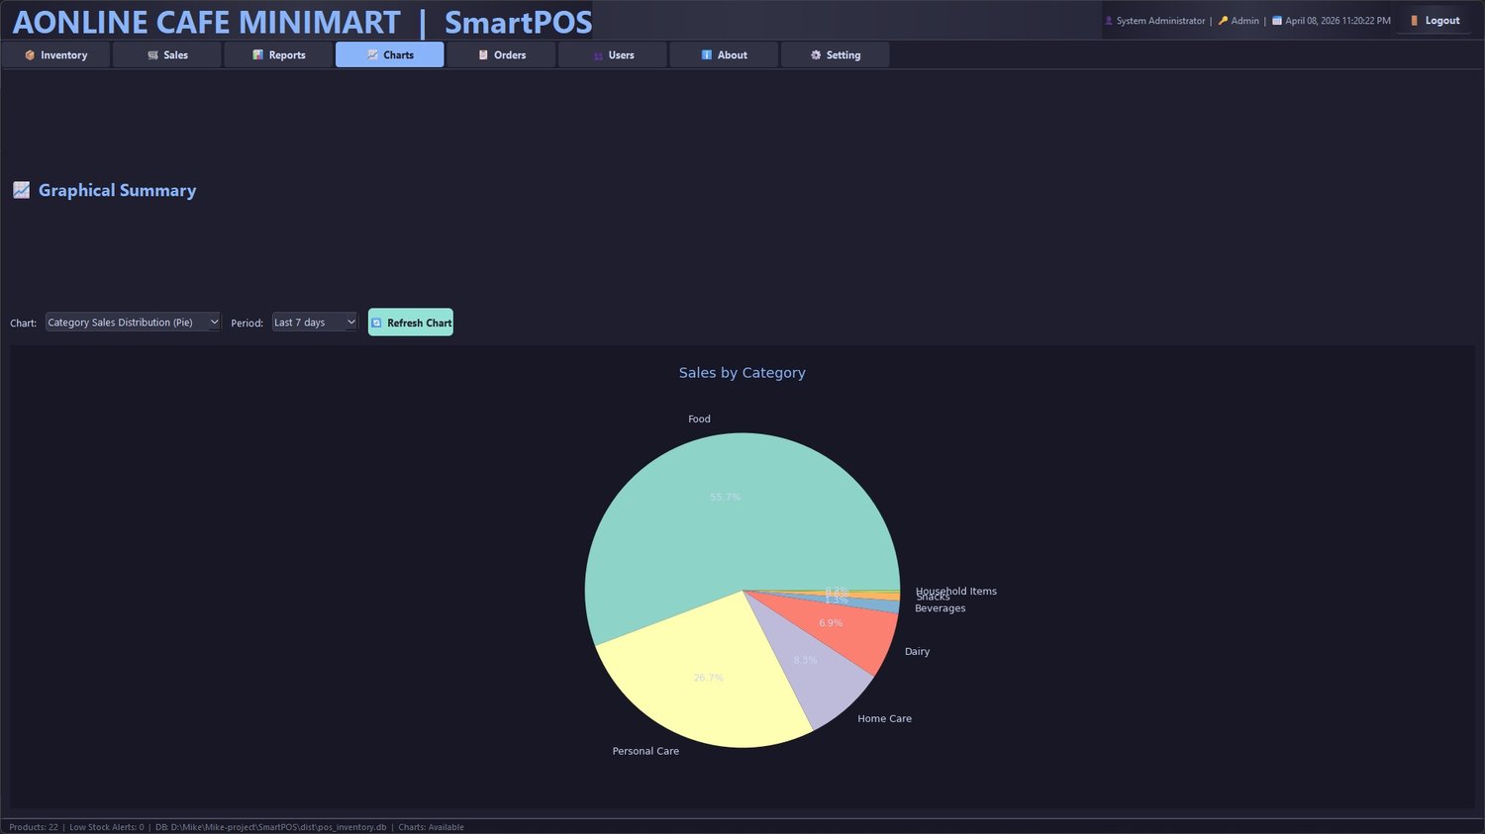Click the System Administrator user name
This screenshot has height=834, width=1485.
pyautogui.click(x=1161, y=21)
